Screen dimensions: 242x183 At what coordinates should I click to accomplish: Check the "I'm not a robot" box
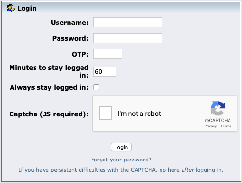coord(105,113)
